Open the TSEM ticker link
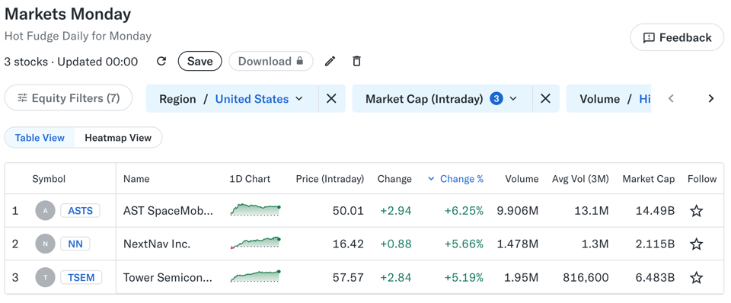Viewport: 731px width, 303px height. [x=81, y=278]
